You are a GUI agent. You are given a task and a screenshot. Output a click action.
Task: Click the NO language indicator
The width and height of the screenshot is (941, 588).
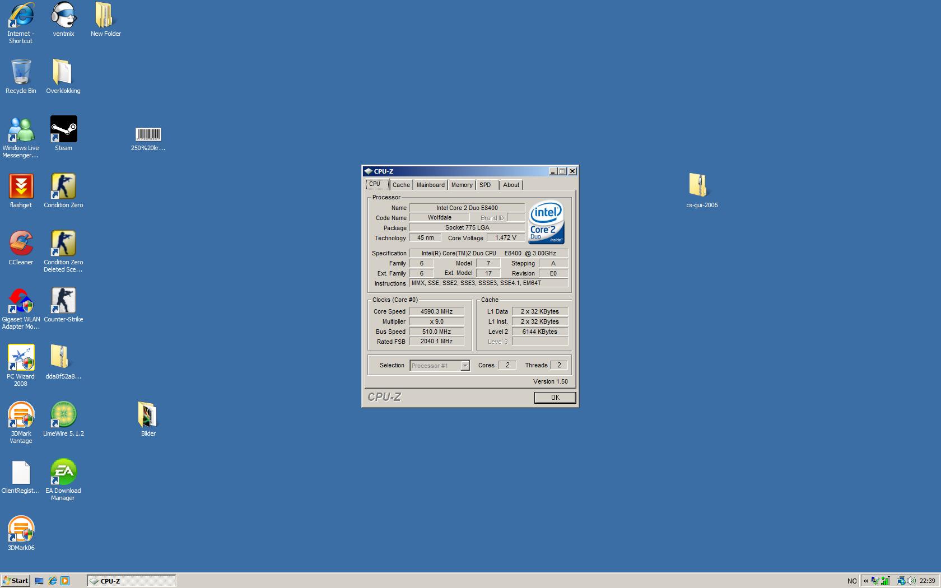coord(852,581)
